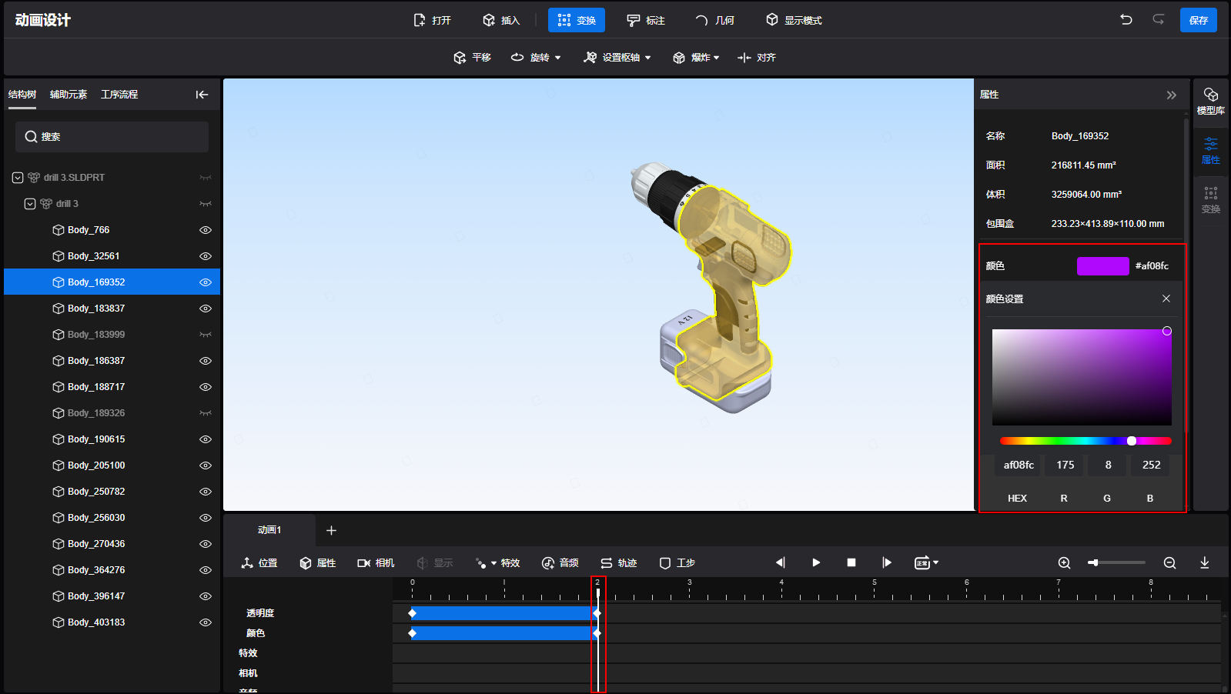This screenshot has width=1231, height=694.
Task: Click the 对齐 align tool
Action: coord(757,58)
